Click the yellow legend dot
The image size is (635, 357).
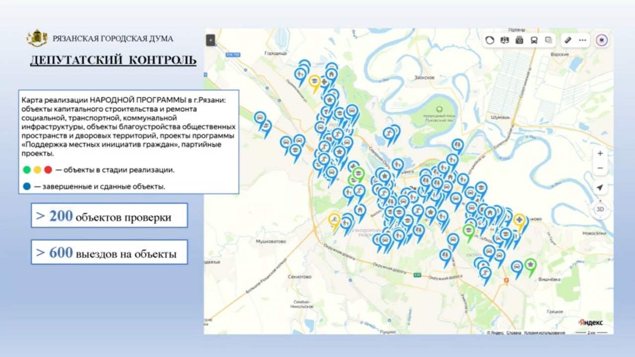pos(37,170)
